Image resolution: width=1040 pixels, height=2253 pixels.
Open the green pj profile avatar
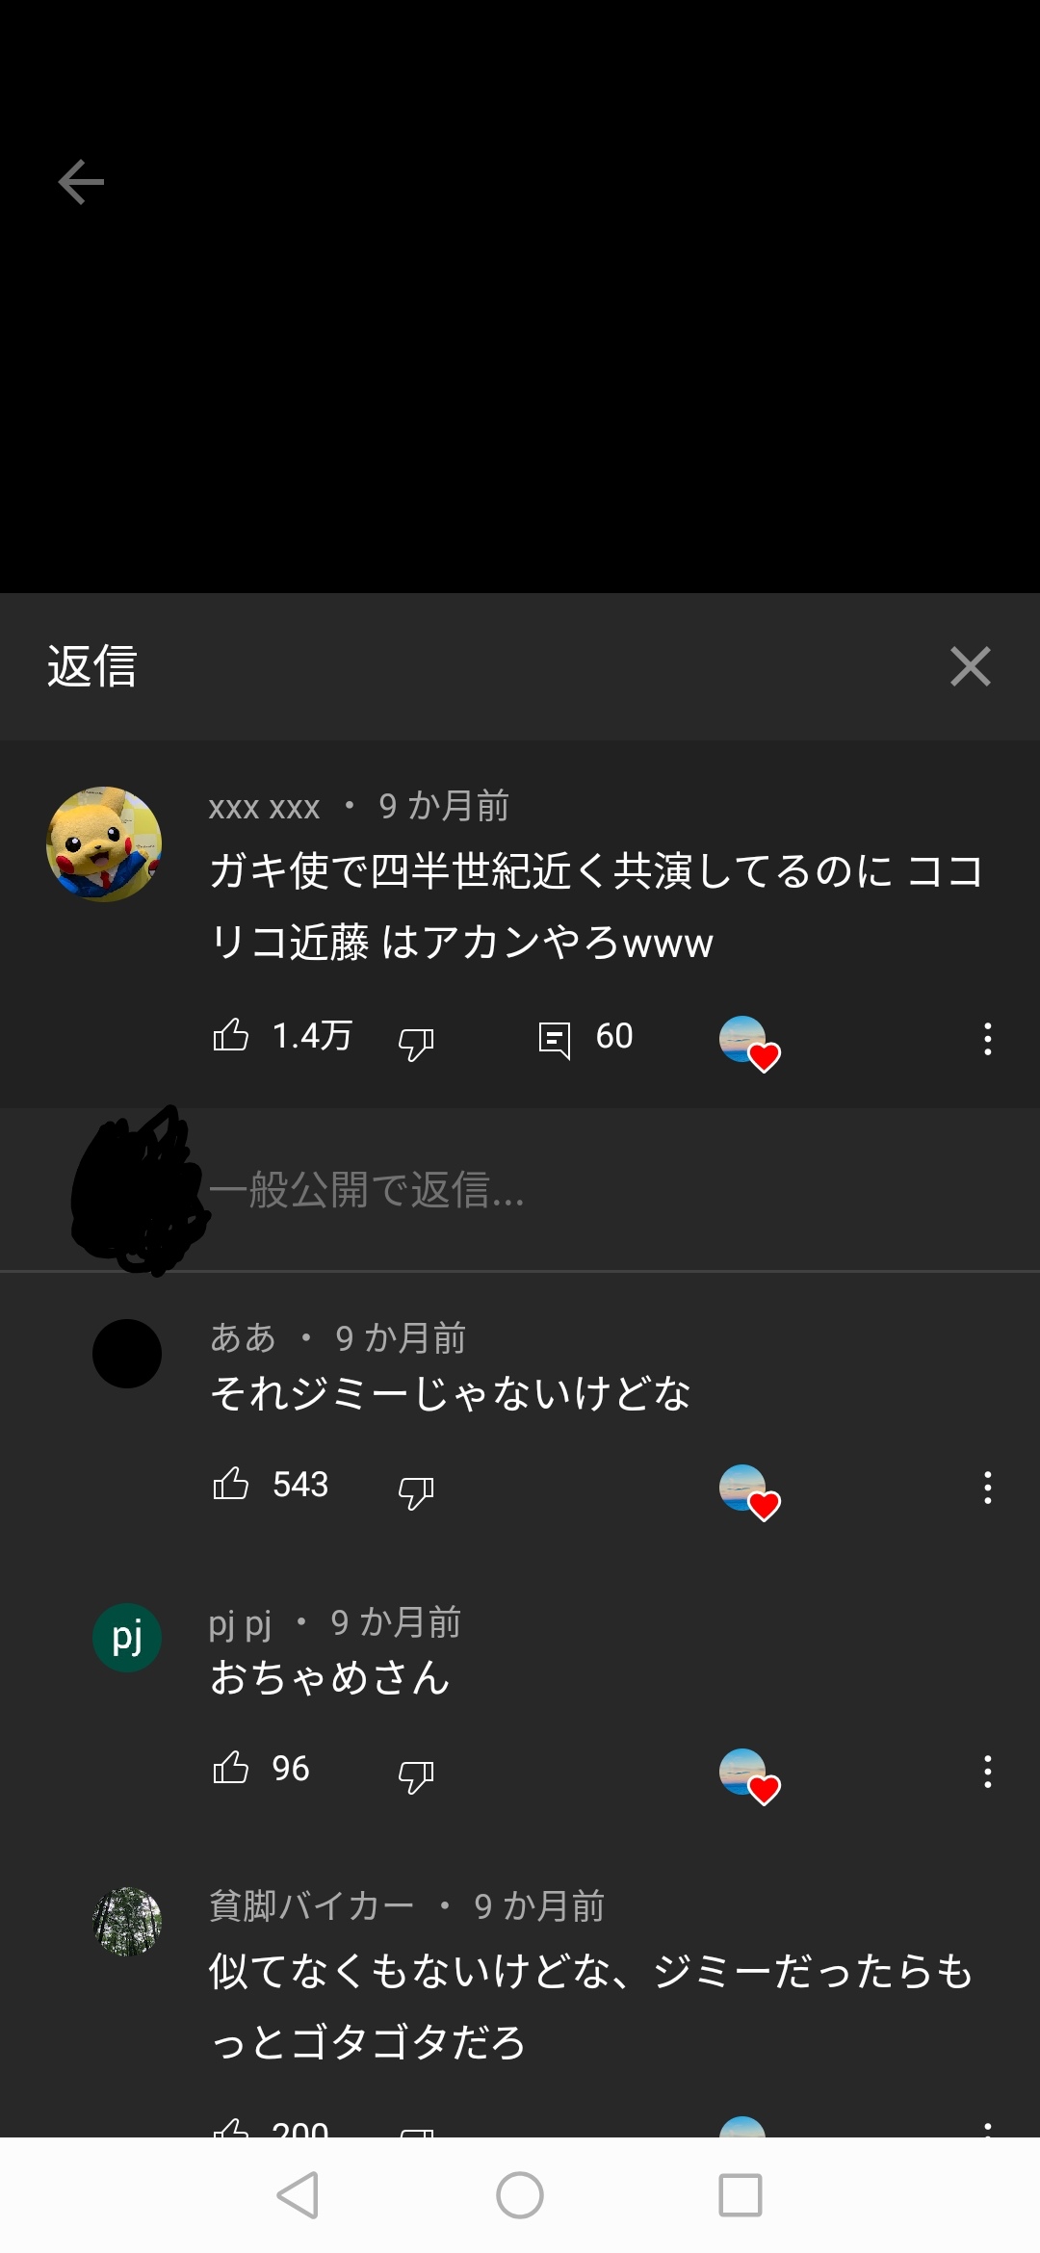[127, 1638]
